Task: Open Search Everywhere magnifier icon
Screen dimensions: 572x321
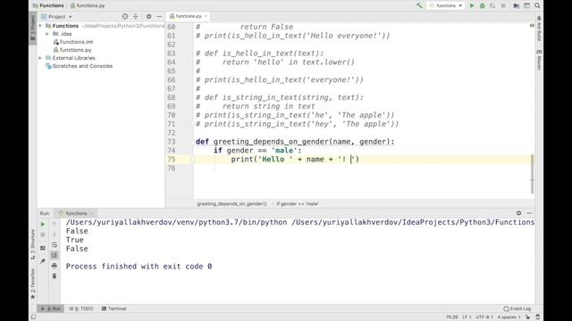Action: pos(537,5)
